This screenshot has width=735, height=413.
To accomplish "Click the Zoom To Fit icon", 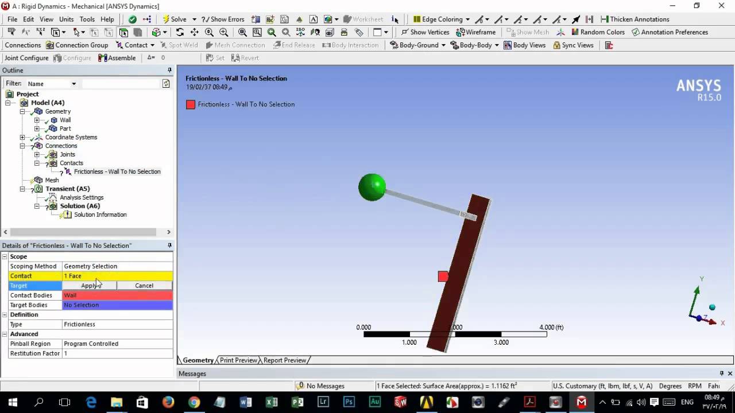I will [x=242, y=32].
